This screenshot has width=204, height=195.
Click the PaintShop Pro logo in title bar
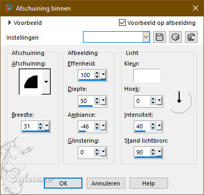8,8
